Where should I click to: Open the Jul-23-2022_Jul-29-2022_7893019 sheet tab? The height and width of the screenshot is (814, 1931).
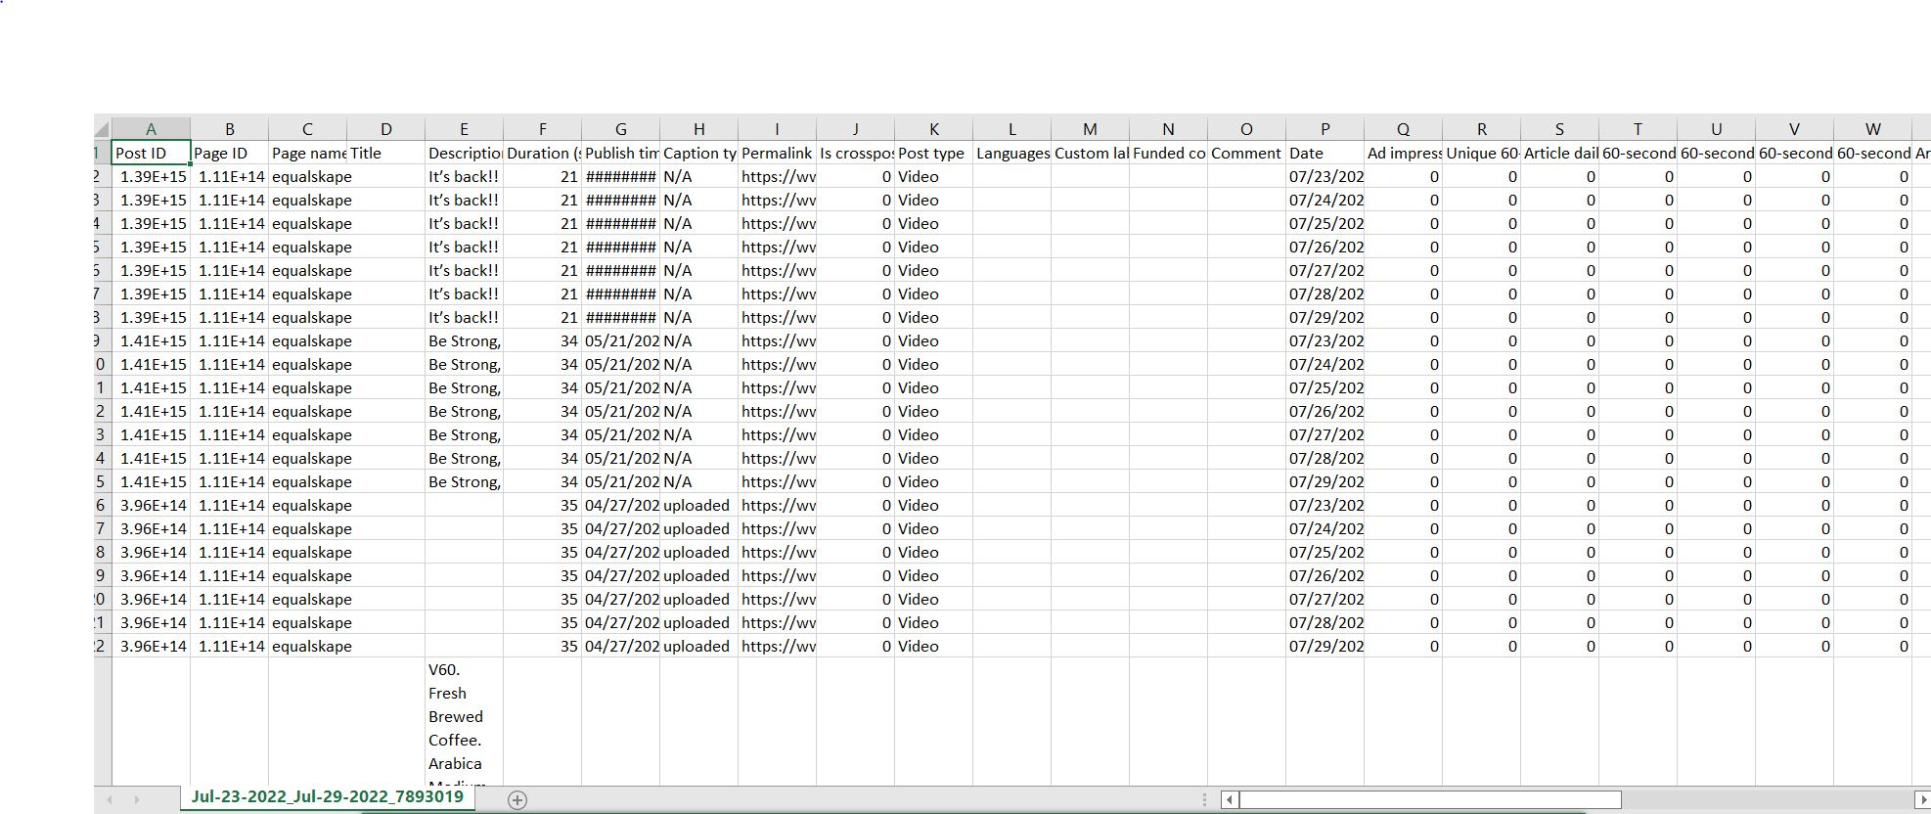(328, 796)
